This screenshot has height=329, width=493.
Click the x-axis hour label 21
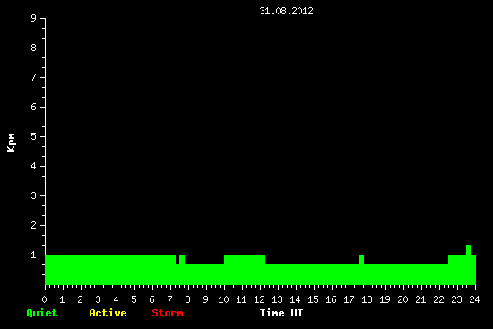click(420, 299)
